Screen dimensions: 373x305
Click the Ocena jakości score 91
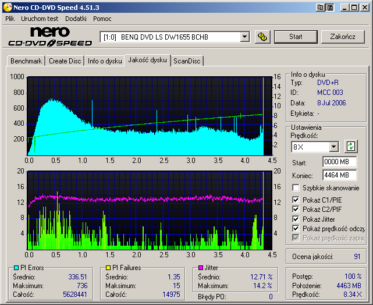[x=357, y=257]
